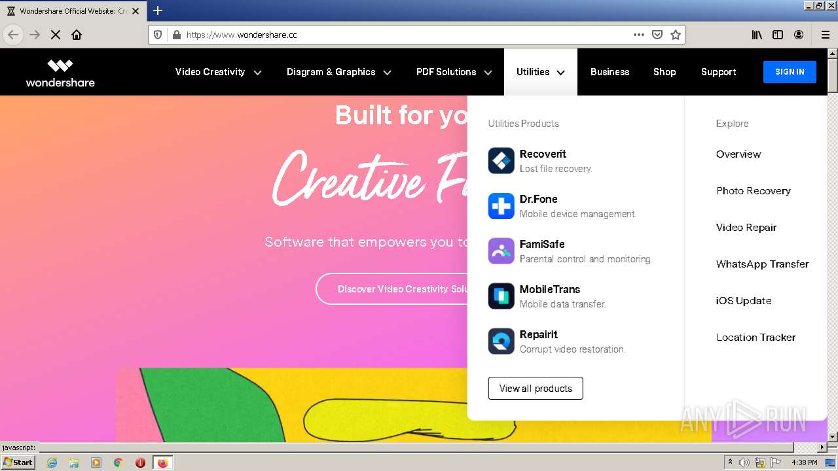Open the Firefox hamburger menu
Screen dimensions: 838x471
coord(826,35)
